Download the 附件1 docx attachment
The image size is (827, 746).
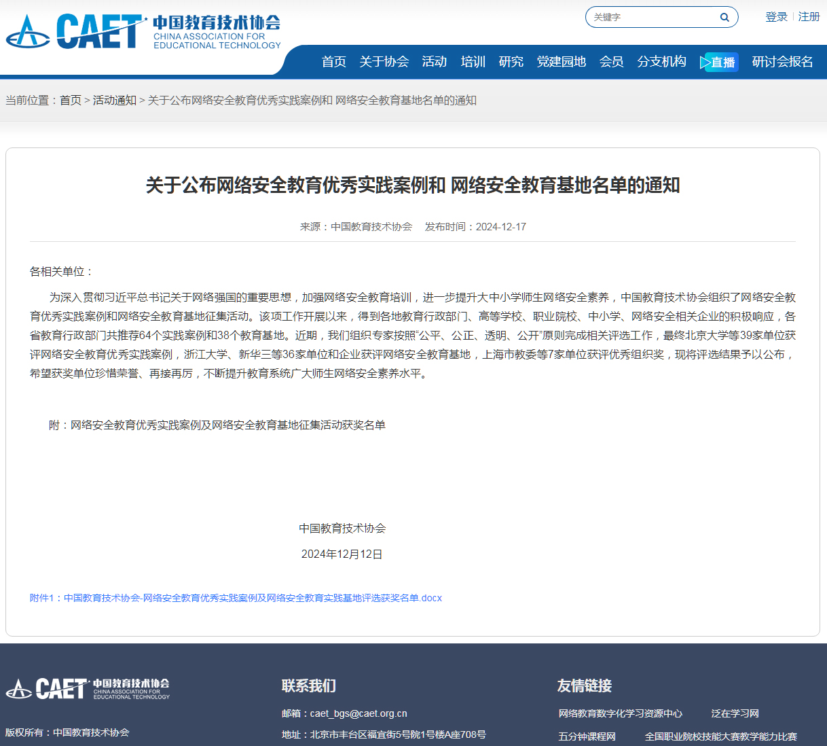[x=236, y=598]
